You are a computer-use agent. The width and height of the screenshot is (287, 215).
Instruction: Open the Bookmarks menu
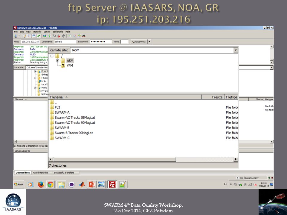click(x=58, y=32)
